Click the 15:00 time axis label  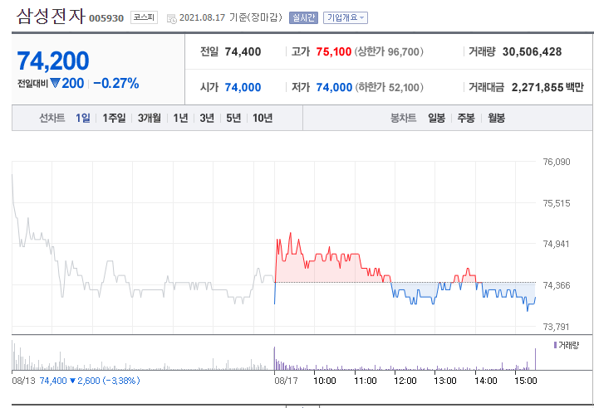pyautogui.click(x=525, y=381)
